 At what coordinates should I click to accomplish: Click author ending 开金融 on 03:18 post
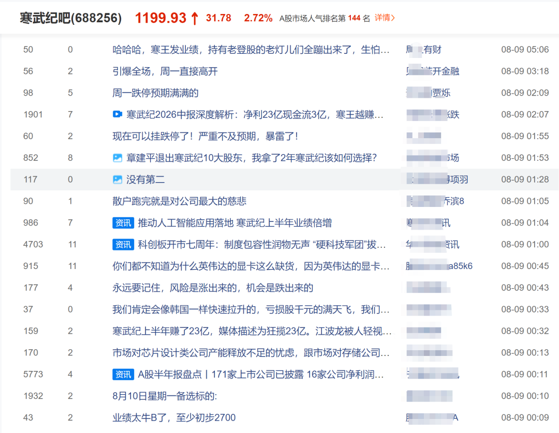432,71
